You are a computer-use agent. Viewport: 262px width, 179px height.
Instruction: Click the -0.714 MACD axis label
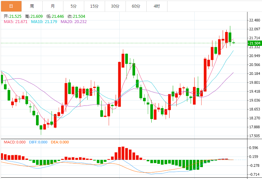pos(254,174)
